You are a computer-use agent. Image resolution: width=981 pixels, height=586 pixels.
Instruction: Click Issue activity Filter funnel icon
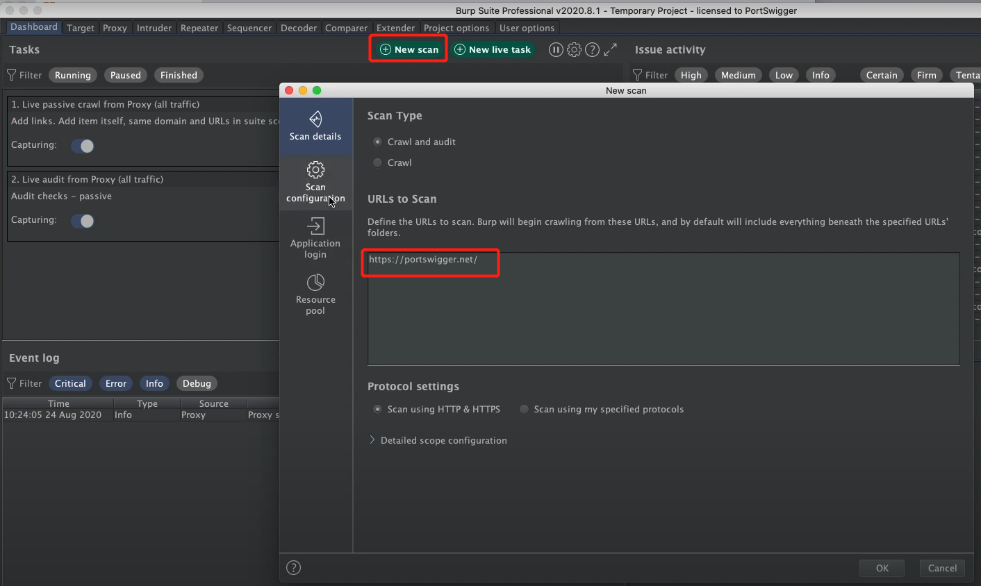point(638,75)
